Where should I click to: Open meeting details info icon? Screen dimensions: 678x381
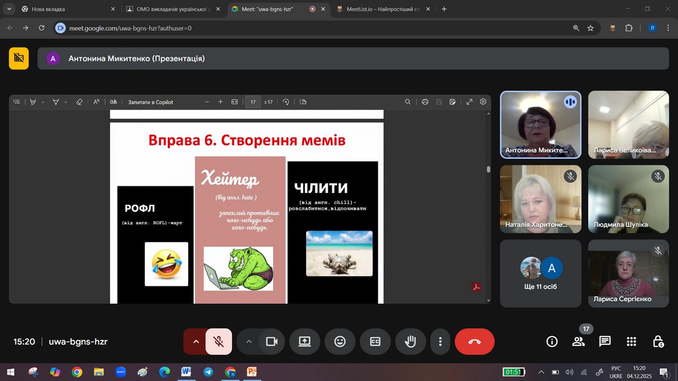click(x=551, y=342)
